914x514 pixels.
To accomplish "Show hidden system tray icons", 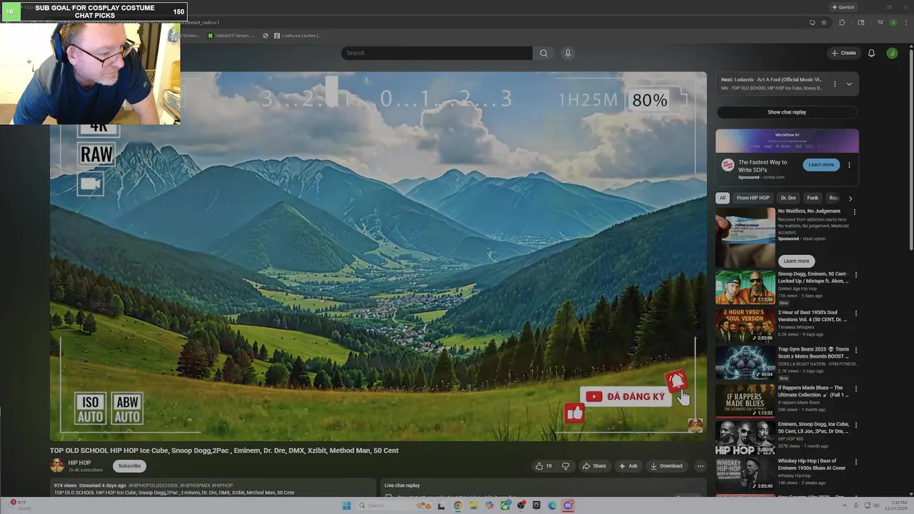I will click(x=845, y=505).
